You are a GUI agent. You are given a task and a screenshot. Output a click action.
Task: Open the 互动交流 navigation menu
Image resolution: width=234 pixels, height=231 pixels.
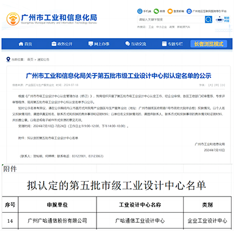(139, 44)
